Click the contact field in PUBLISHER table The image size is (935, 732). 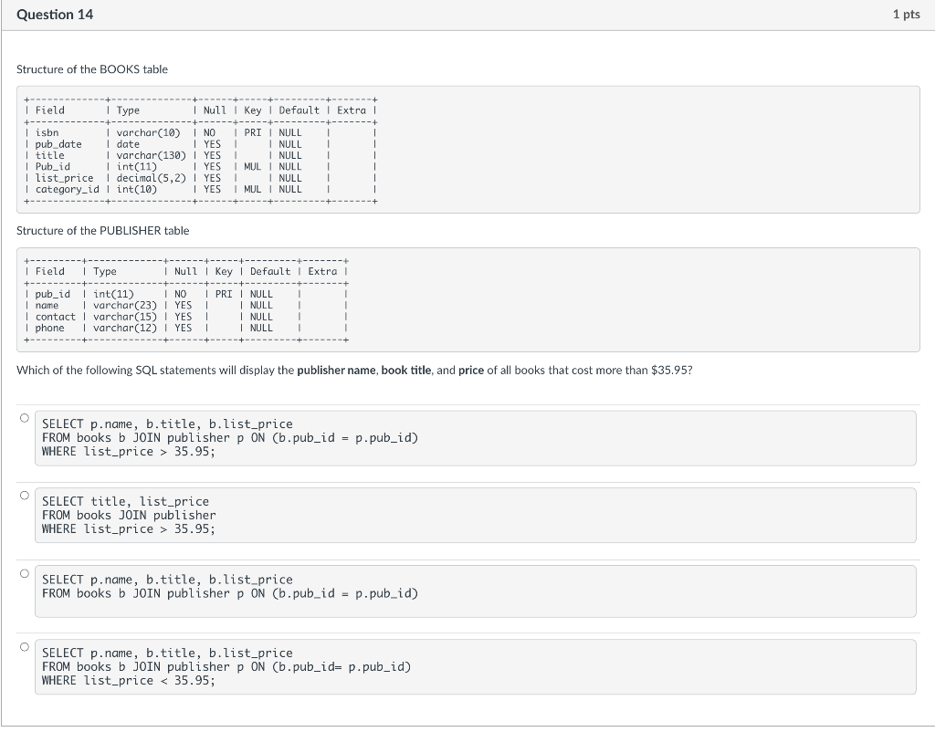pyautogui.click(x=56, y=317)
